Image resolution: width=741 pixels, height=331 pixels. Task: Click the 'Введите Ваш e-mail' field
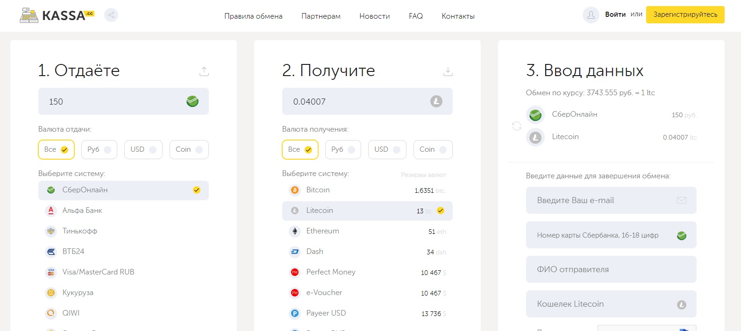611,200
